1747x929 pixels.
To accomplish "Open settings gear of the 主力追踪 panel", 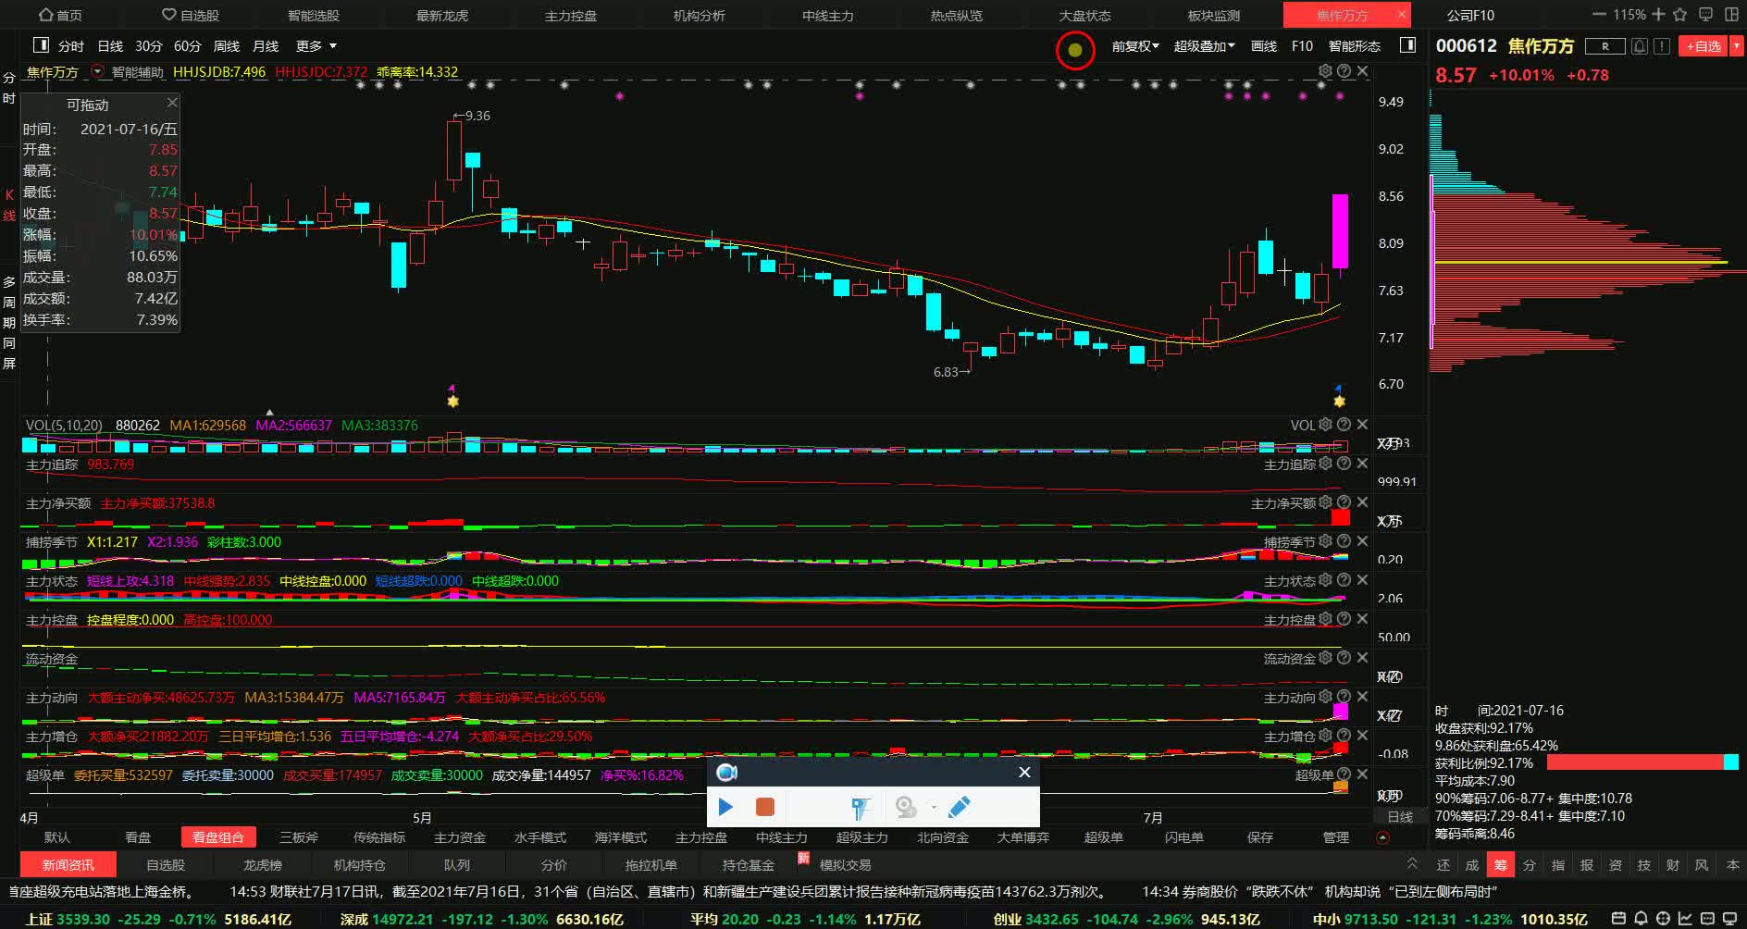I will (x=1325, y=464).
